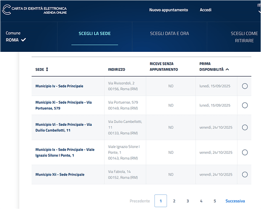Open the language dropdown IT

tap(258, 9)
